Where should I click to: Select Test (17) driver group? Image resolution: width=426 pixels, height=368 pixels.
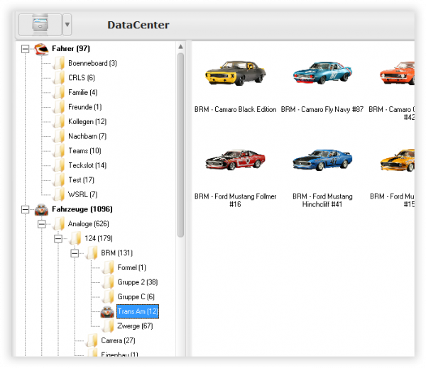tap(81, 180)
